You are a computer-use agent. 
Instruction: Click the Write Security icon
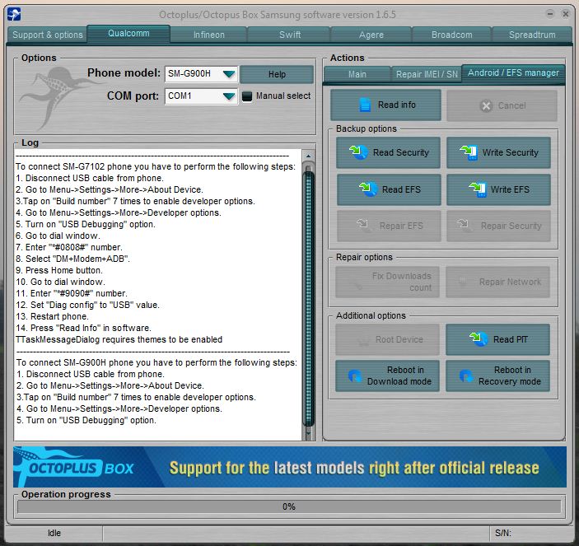click(469, 152)
